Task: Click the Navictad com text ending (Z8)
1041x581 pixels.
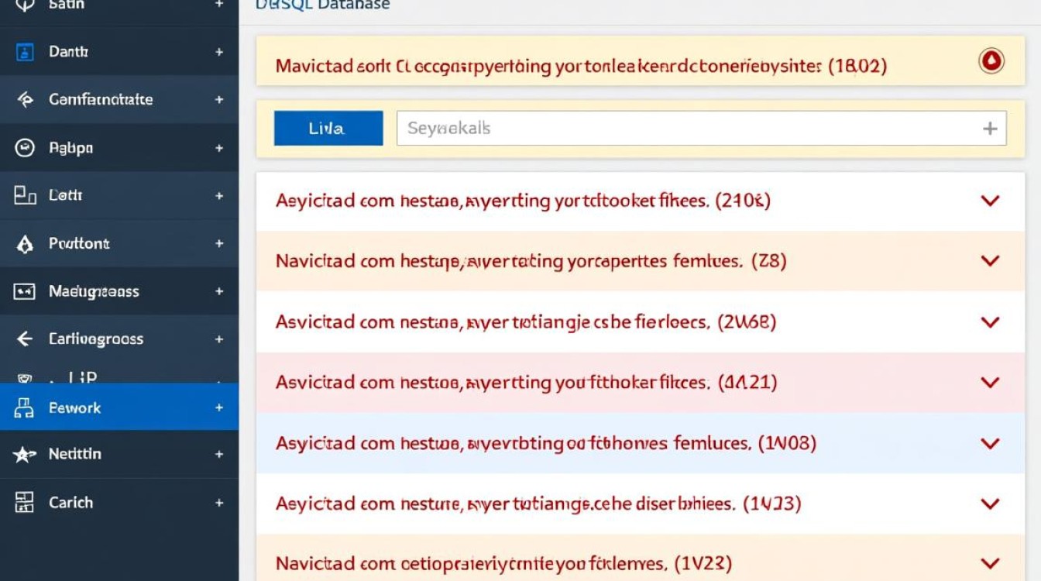Action: (x=531, y=261)
